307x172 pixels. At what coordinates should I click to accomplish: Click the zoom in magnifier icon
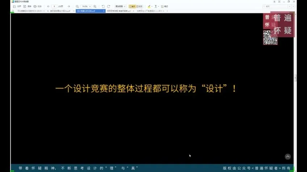point(95,7)
